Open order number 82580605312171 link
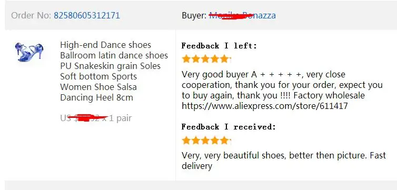This screenshot has height=190, width=397. pyautogui.click(x=86, y=15)
